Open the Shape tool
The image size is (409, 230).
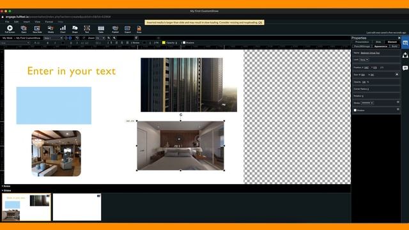(x=75, y=29)
